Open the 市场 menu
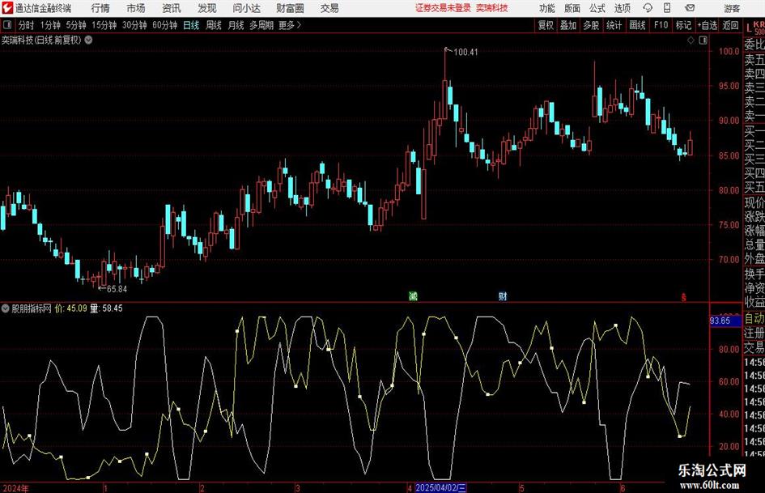This screenshot has width=765, height=493. point(136,8)
